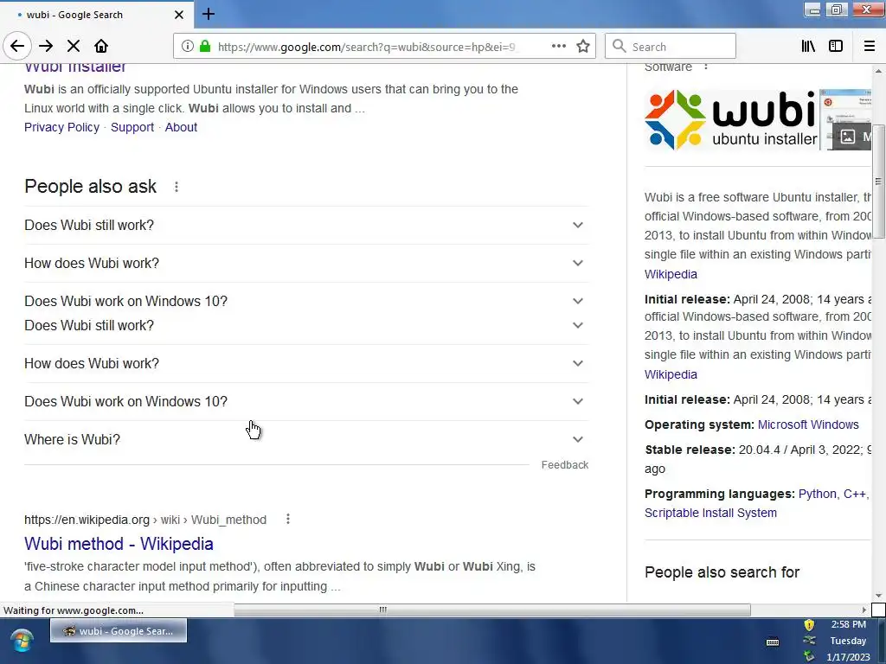886x664 pixels.
Task: Open Microsoft Windows operating system link
Action: (808, 425)
